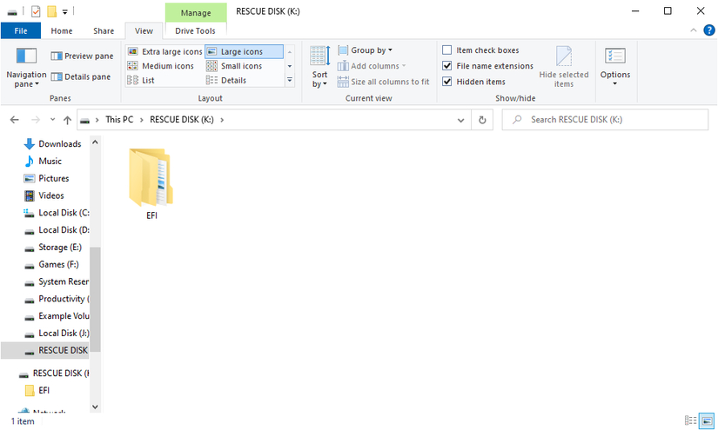
Task: Click RESCUE DISK (K:) in the address bar
Action: coord(182,120)
